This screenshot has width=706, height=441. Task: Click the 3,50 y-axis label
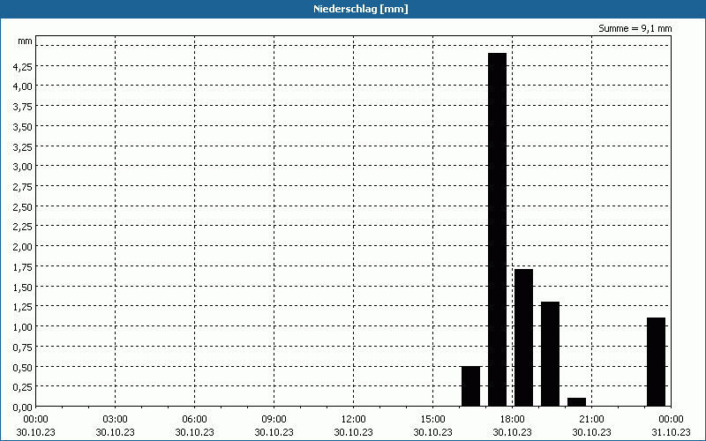23,127
